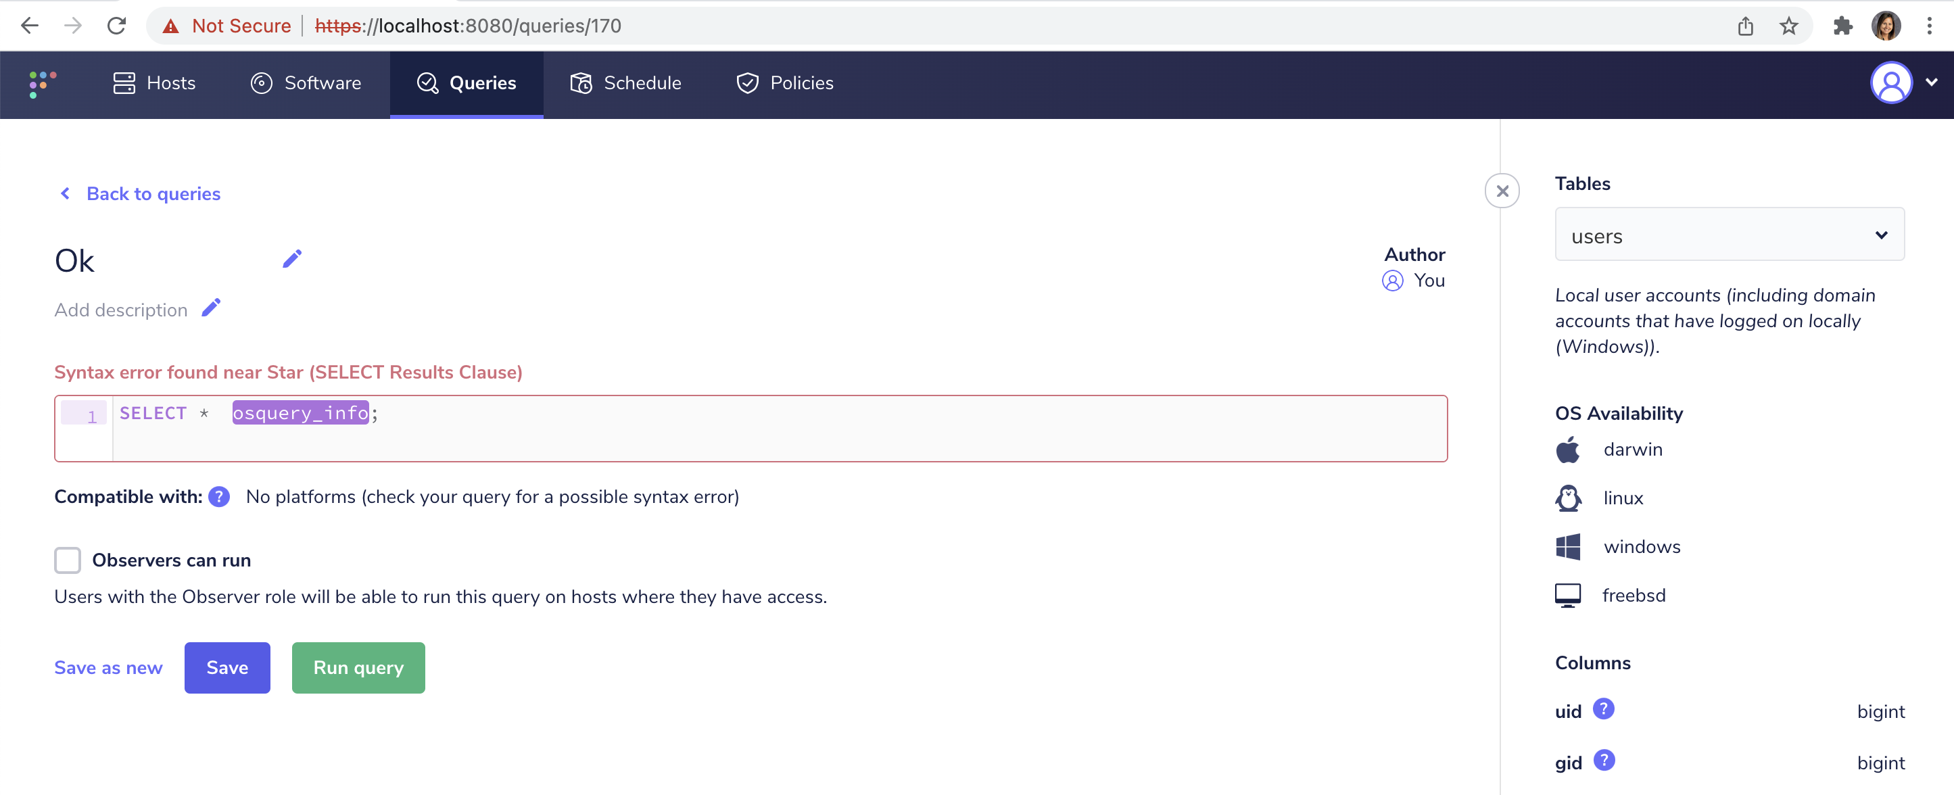Click the author You avatar icon
Viewport: 1954px width, 795px height.
[x=1393, y=281]
